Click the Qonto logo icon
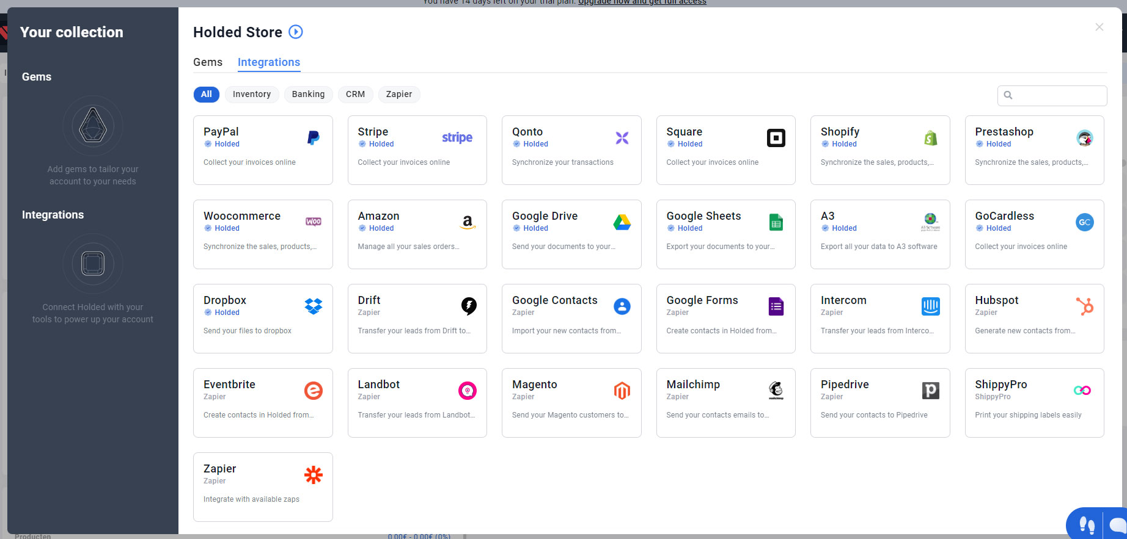The image size is (1127, 539). 622,138
